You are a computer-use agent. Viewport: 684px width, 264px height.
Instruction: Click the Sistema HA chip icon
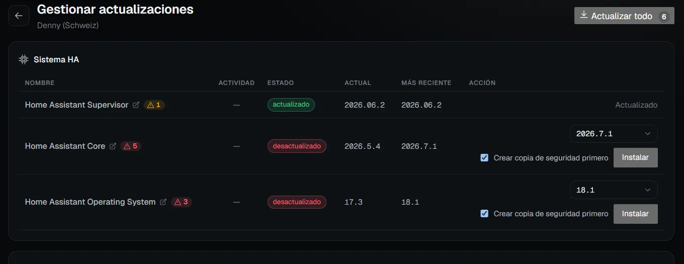click(23, 59)
